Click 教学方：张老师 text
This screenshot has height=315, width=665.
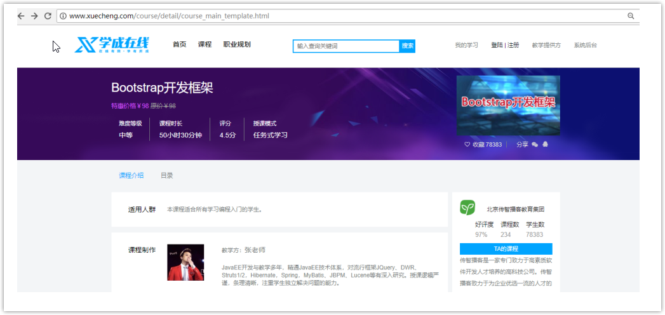tap(243, 250)
